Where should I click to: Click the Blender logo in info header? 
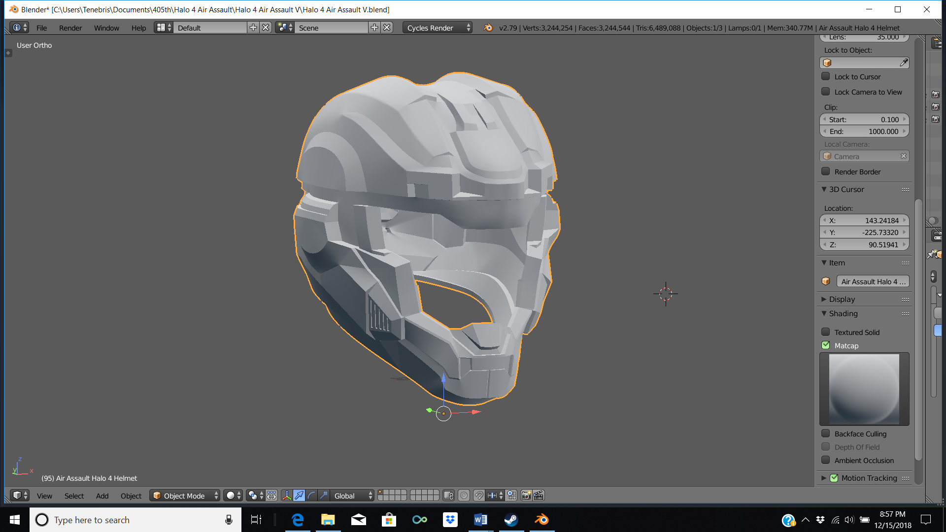point(488,28)
